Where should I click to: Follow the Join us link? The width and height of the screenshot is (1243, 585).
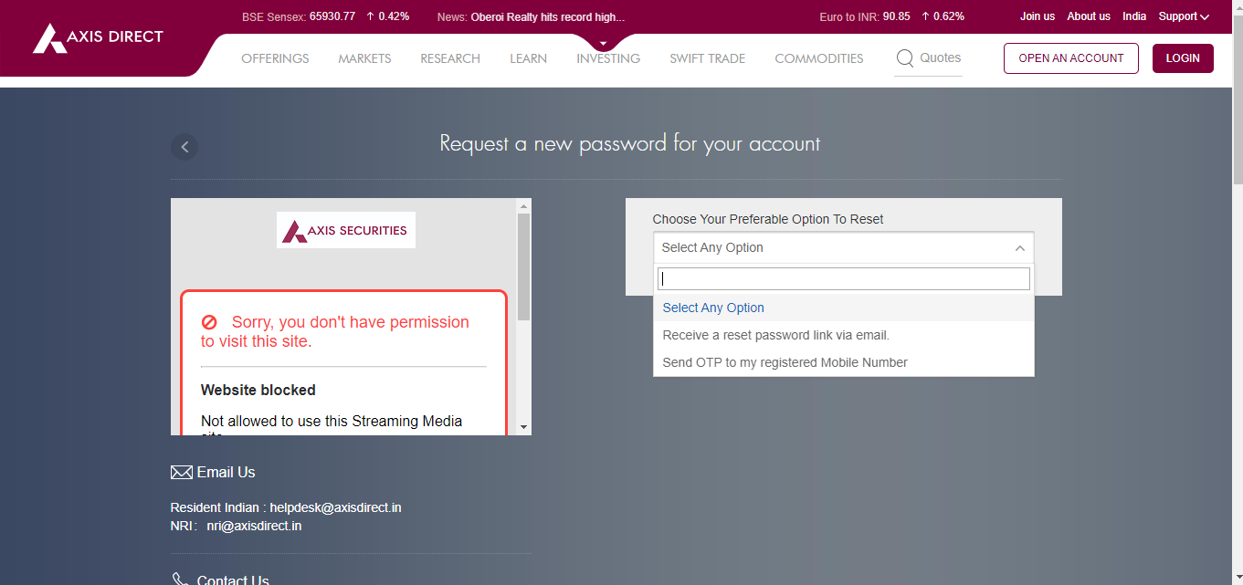tap(1038, 16)
